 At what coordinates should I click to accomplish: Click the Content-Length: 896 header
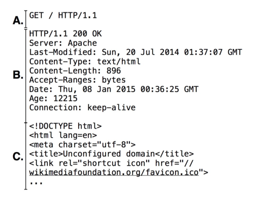click(x=75, y=71)
